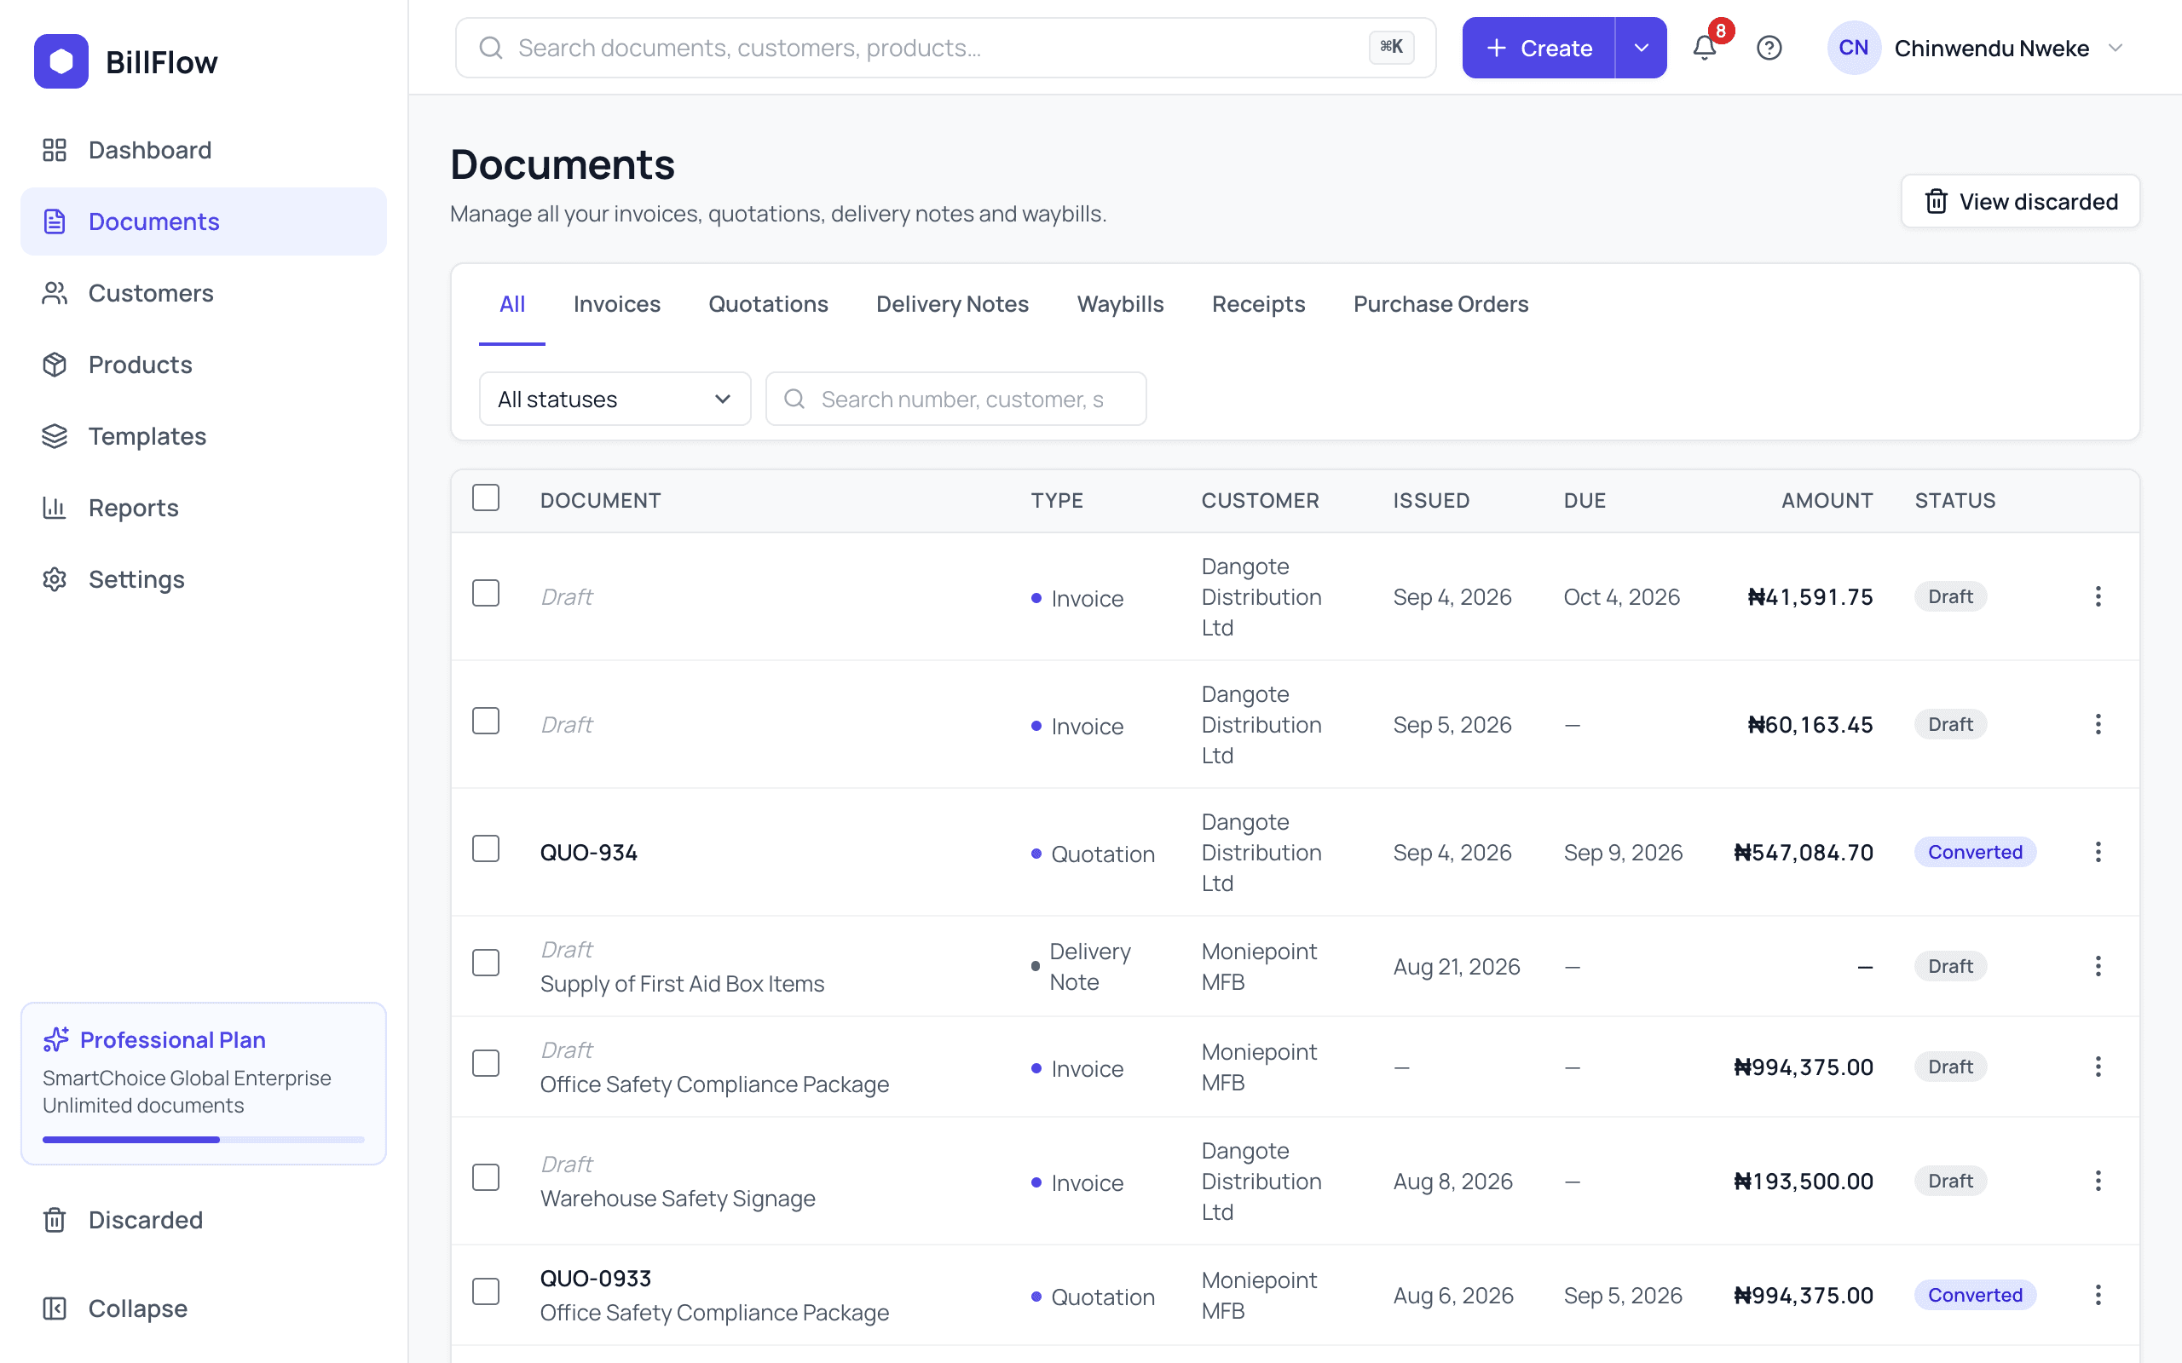Click the Documents icon in sidebar
The image size is (2182, 1363).
pos(55,221)
